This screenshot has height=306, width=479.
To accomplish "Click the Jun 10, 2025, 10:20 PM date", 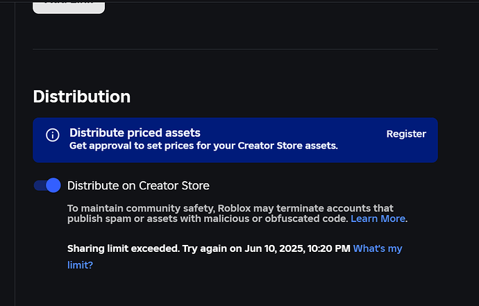I will pos(295,248).
